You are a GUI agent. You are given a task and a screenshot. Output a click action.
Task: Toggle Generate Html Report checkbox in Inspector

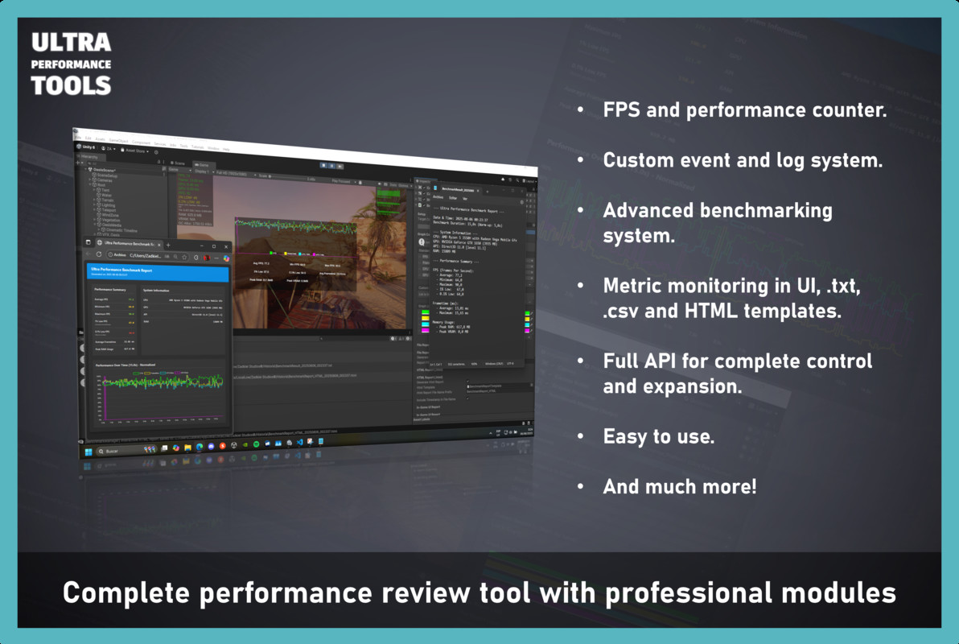click(468, 382)
